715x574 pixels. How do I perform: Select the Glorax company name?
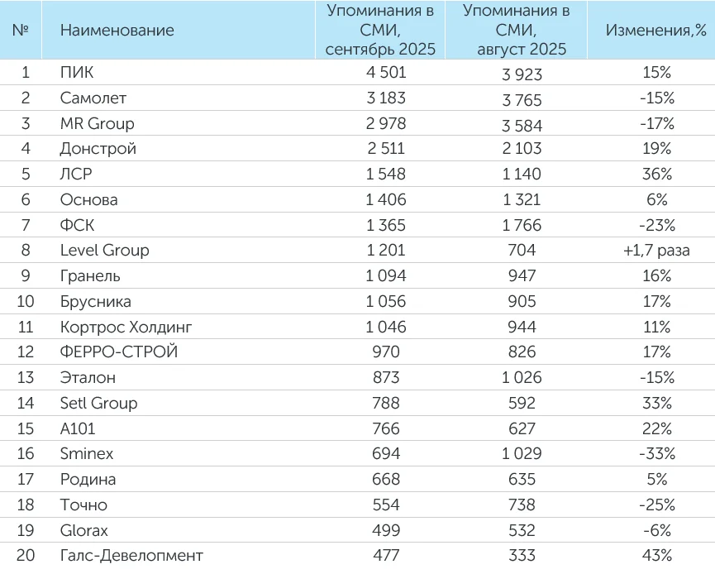coord(84,530)
